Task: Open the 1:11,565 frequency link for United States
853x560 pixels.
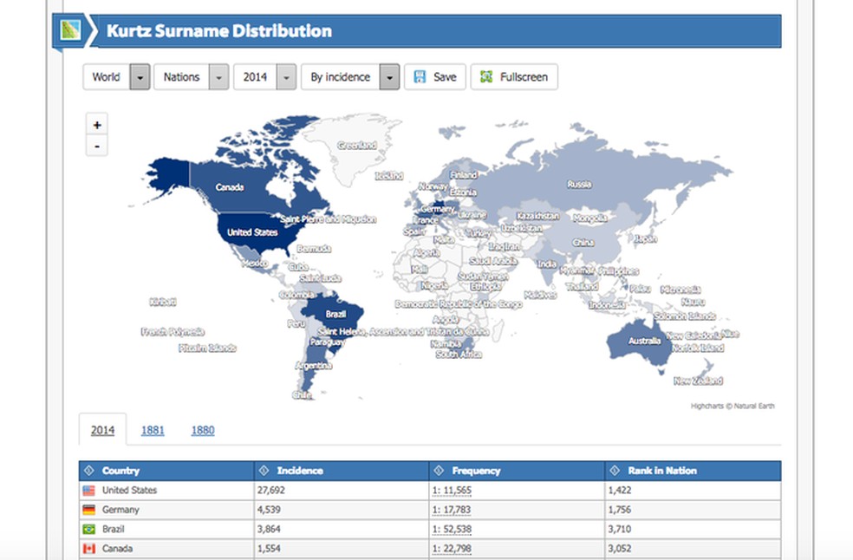Action: pos(452,488)
